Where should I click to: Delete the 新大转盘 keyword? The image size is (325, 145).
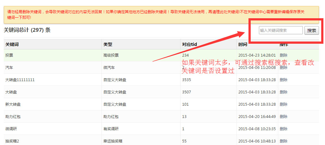(283, 104)
